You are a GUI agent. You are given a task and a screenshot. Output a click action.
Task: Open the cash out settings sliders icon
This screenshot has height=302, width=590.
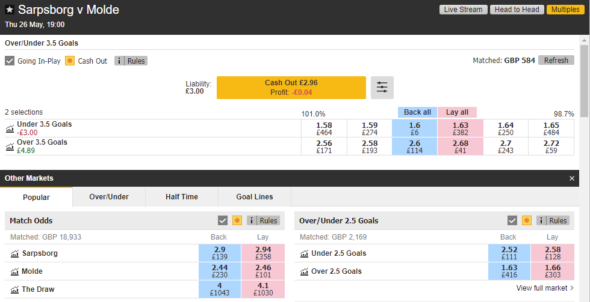coord(382,88)
